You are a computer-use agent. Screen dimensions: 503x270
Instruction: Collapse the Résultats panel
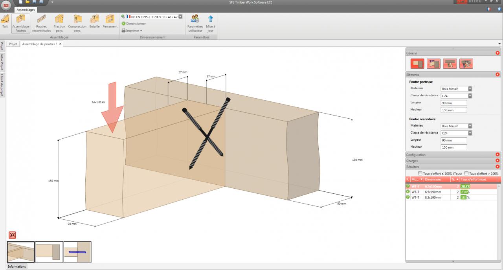coord(497,167)
